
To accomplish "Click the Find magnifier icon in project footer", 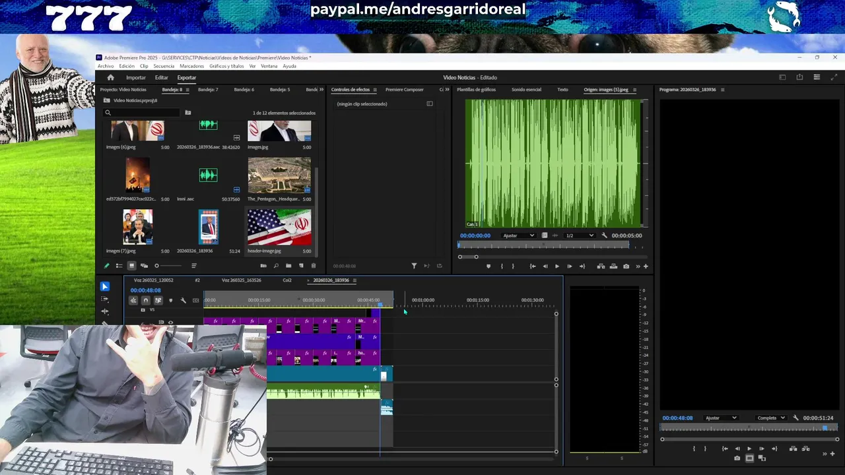I will coord(275,266).
